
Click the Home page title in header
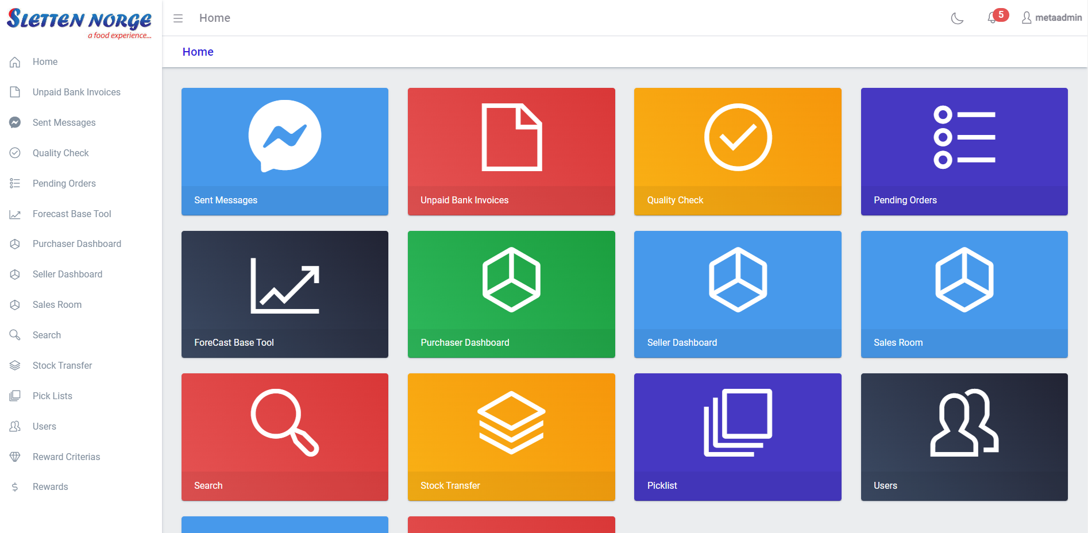215,18
